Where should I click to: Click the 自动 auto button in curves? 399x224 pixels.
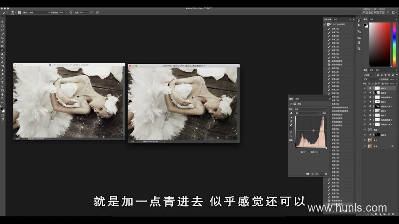pyautogui.click(x=324, y=113)
